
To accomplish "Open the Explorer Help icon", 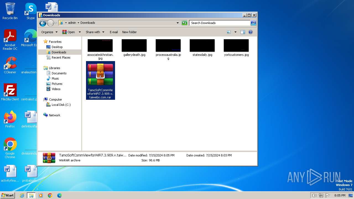I will point(251,32).
